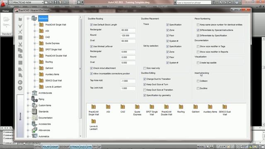Click the checkmark apply icon in left sidebar
This screenshot has width=265, height=149.
20,26
